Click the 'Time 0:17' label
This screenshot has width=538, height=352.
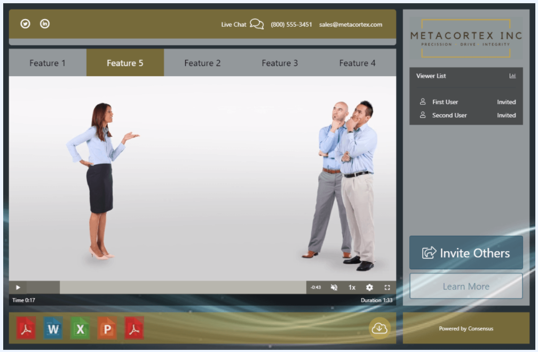[x=23, y=300]
